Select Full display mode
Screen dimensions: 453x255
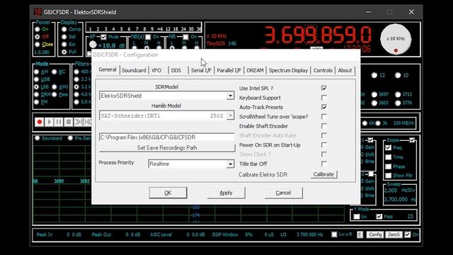click(64, 52)
